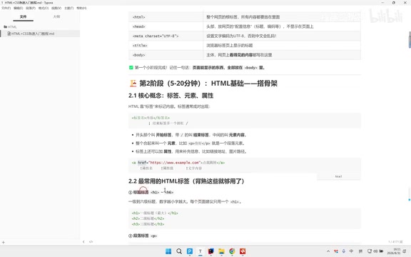Click heading 2.1 核心概念：标签、元素、属性
The width and height of the screenshot is (411, 257).
pyautogui.click(x=171, y=96)
